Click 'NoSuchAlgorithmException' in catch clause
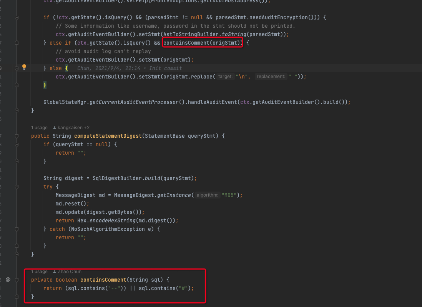Screen dimensions: 422x307 [108, 229]
